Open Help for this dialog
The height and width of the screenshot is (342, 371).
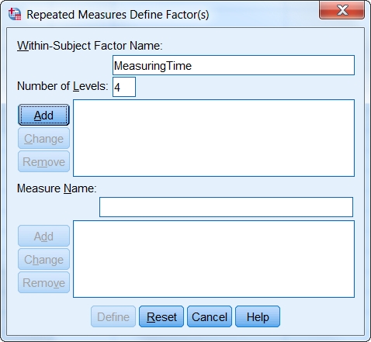click(258, 316)
